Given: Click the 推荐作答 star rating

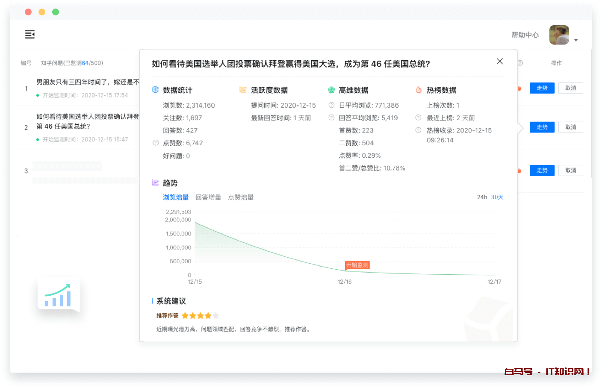Looking at the screenshot, I should point(200,316).
